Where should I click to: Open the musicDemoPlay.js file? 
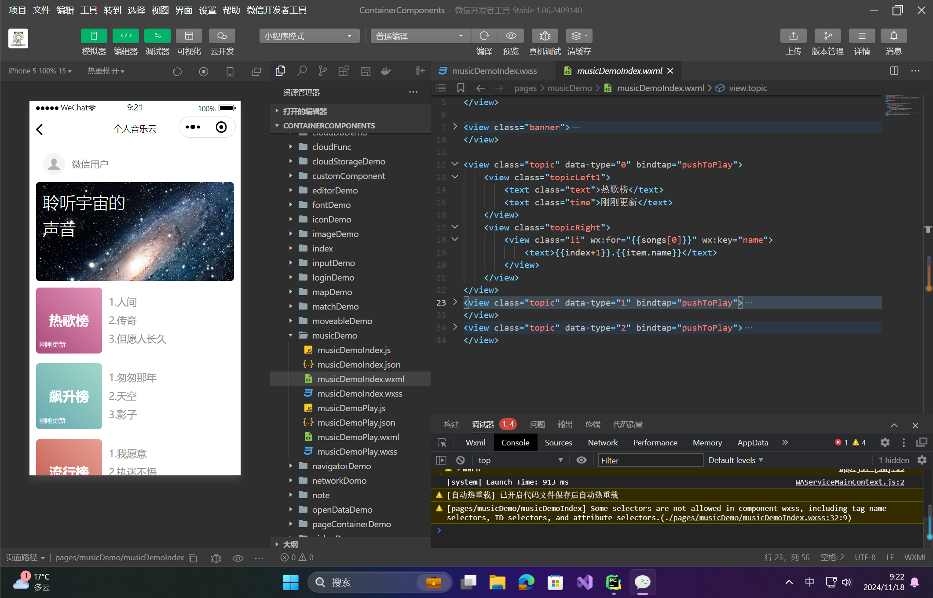click(x=351, y=408)
